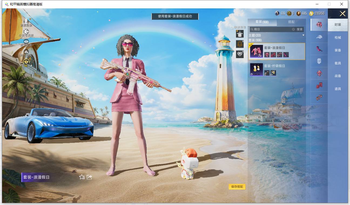Select the shorts bottoms category icon
Screen dimensions: 350x205
[319, 85]
